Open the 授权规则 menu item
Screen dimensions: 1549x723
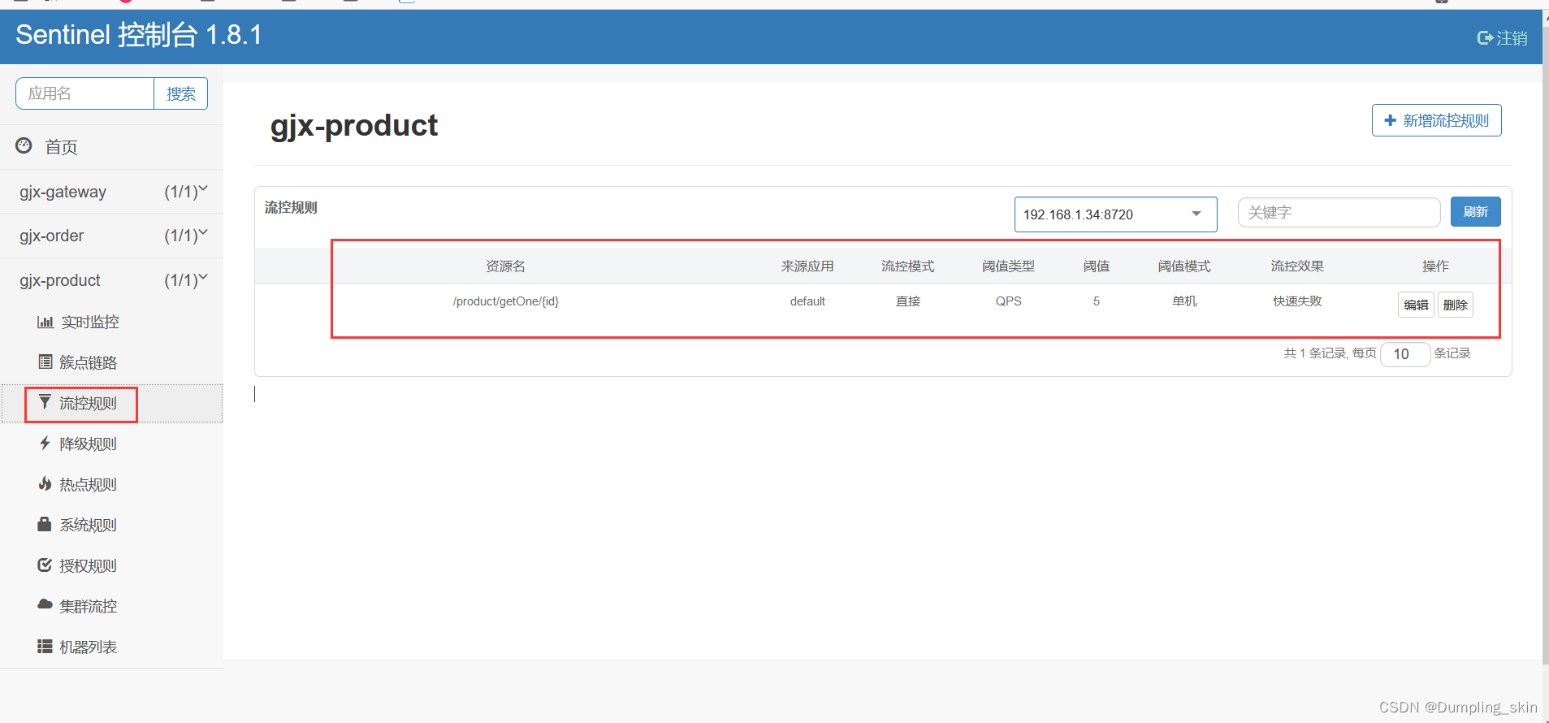111,565
